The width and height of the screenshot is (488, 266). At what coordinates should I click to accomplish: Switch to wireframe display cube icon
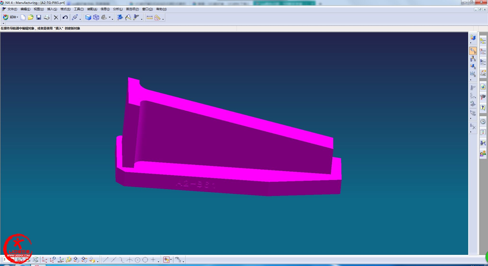(x=96, y=17)
